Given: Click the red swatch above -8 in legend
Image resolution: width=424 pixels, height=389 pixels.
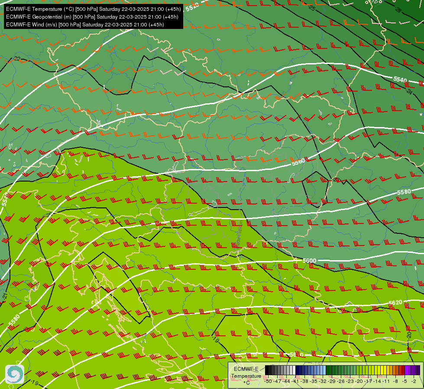Looking at the screenshot, I should click(397, 370).
